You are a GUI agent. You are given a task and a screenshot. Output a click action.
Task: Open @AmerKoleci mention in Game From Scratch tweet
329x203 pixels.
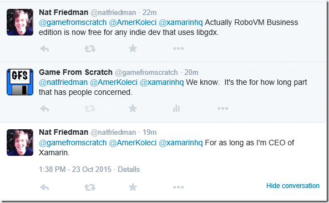click(x=114, y=82)
